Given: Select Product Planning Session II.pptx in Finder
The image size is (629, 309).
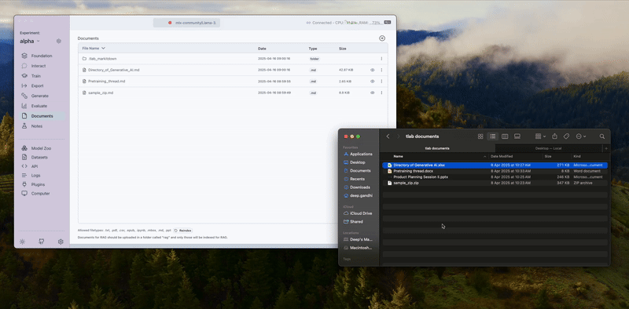Looking at the screenshot, I should pos(495,177).
